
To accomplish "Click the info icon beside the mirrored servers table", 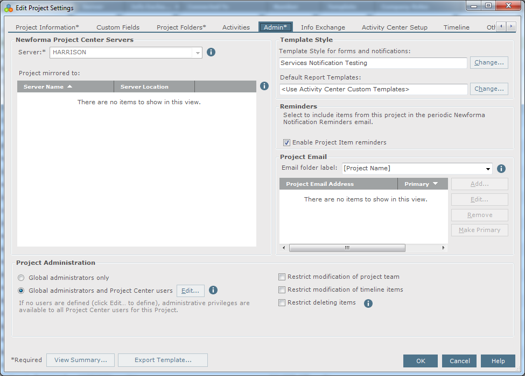I will click(x=264, y=86).
